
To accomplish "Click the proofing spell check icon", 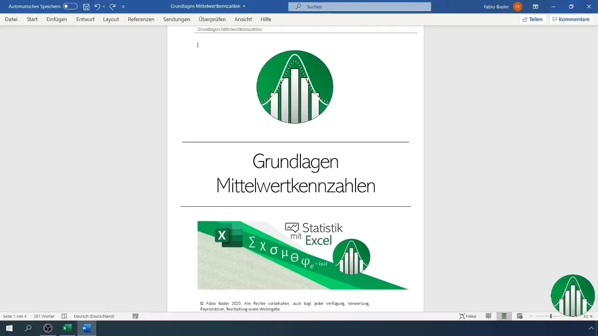I will click(64, 316).
